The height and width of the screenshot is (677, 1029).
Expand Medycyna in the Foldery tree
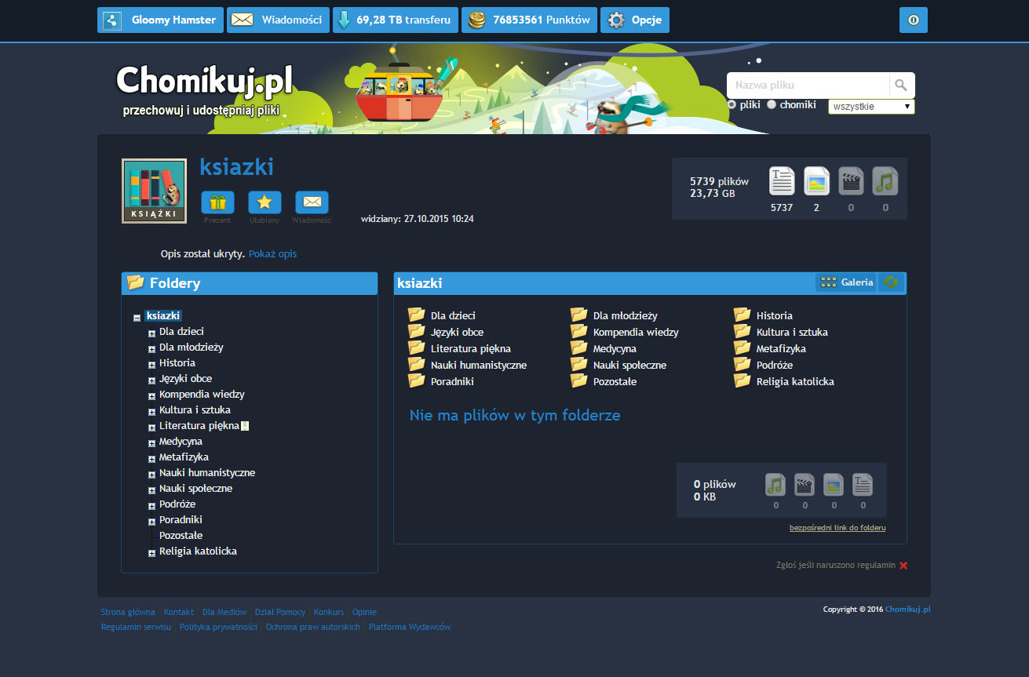pyautogui.click(x=152, y=443)
